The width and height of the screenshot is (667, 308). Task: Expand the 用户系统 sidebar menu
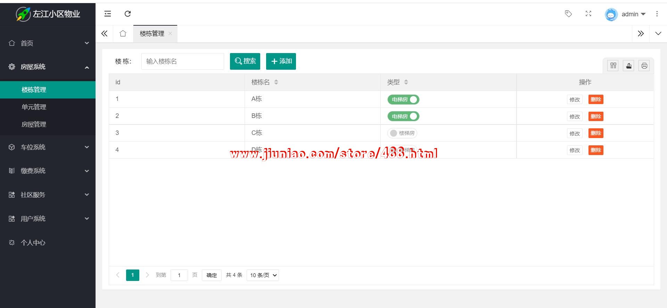(x=48, y=219)
